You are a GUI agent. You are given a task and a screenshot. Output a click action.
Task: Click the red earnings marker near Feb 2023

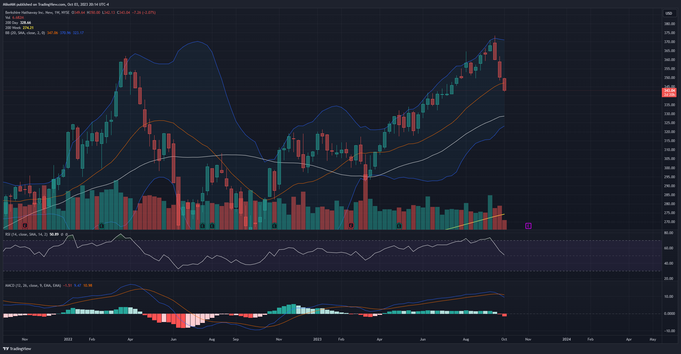coord(351,226)
